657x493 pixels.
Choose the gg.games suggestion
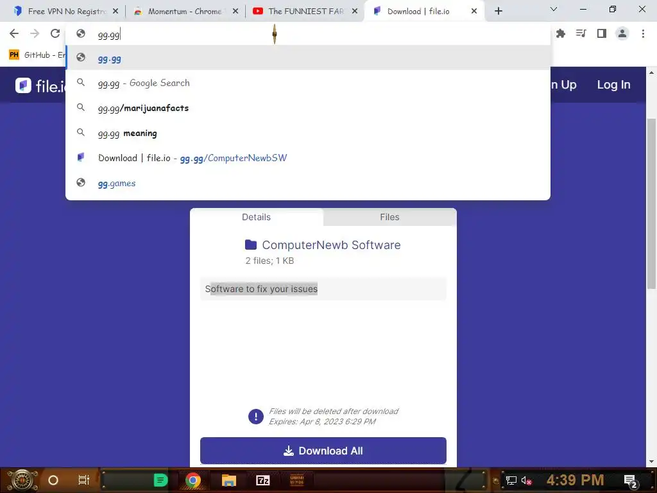(308, 183)
